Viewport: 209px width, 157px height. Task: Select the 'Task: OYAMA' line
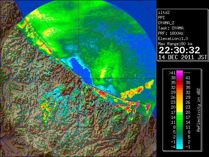click(171, 28)
